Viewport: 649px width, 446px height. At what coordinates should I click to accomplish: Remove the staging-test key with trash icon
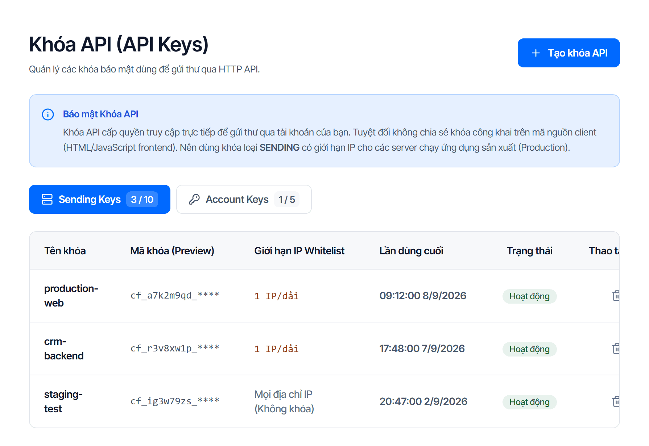(x=616, y=401)
